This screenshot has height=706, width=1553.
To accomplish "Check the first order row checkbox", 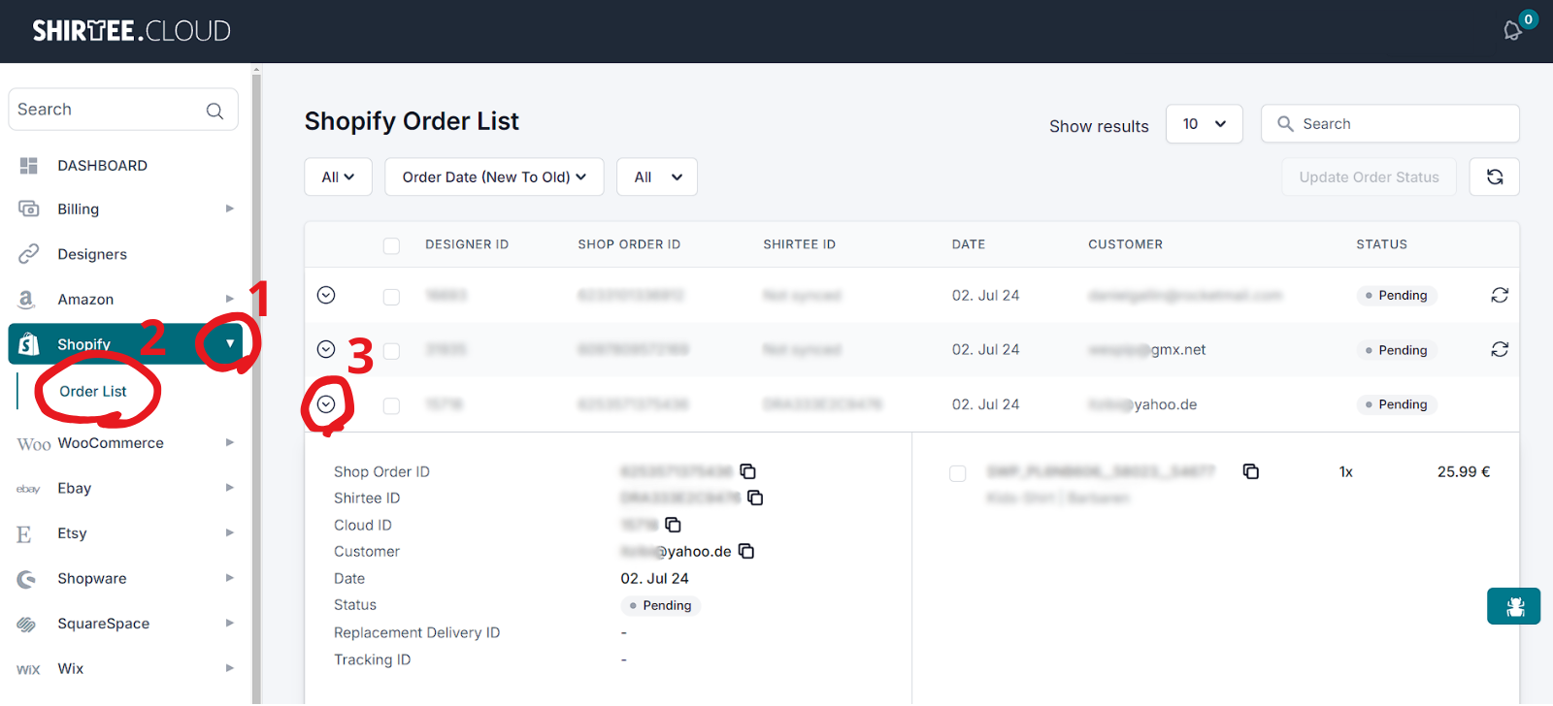I will click(391, 297).
